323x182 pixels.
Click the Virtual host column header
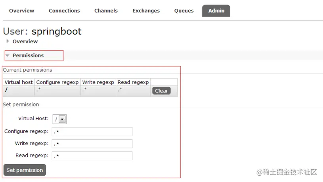pos(19,82)
